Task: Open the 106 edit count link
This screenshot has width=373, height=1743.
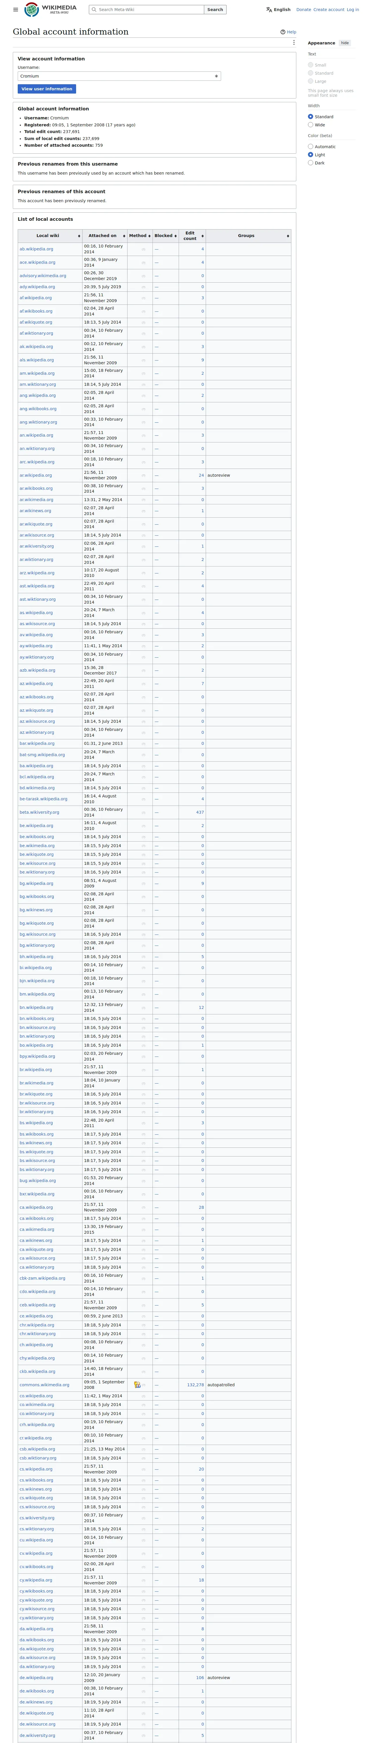Action: [200, 1678]
